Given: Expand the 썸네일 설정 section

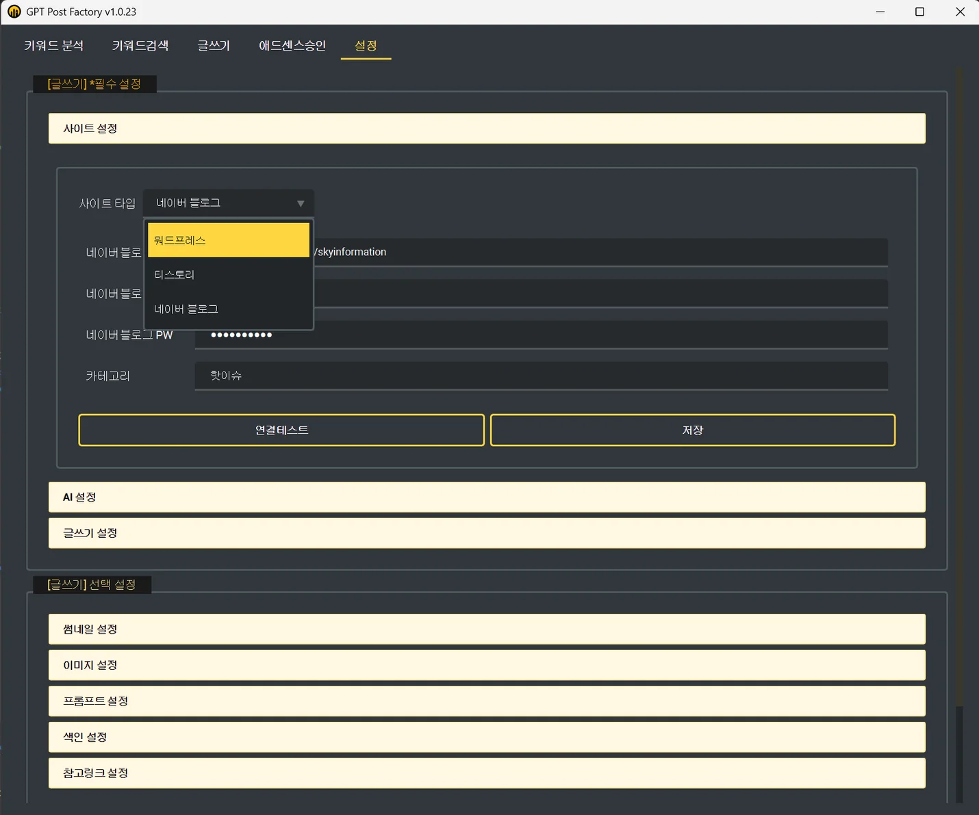Looking at the screenshot, I should (x=487, y=629).
